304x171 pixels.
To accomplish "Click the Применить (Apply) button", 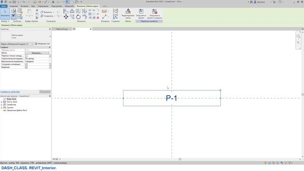I will (45, 92).
